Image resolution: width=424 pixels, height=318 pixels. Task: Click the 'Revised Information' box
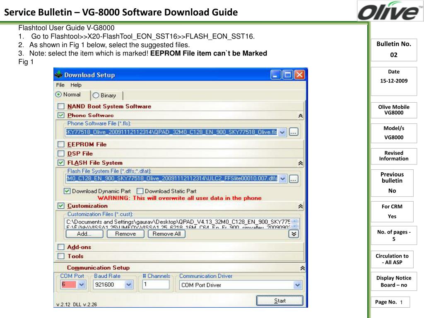[x=394, y=156]
